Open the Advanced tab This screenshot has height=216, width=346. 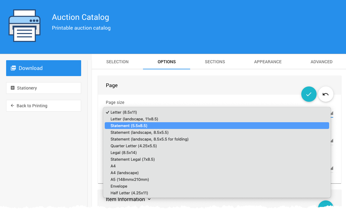[321, 62]
